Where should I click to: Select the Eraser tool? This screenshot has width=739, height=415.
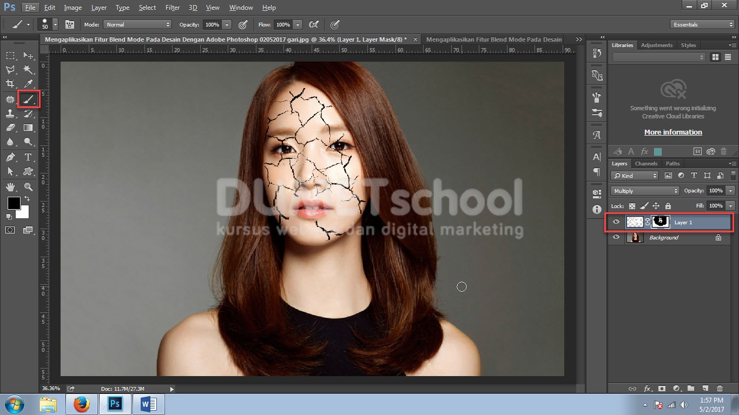(10, 128)
